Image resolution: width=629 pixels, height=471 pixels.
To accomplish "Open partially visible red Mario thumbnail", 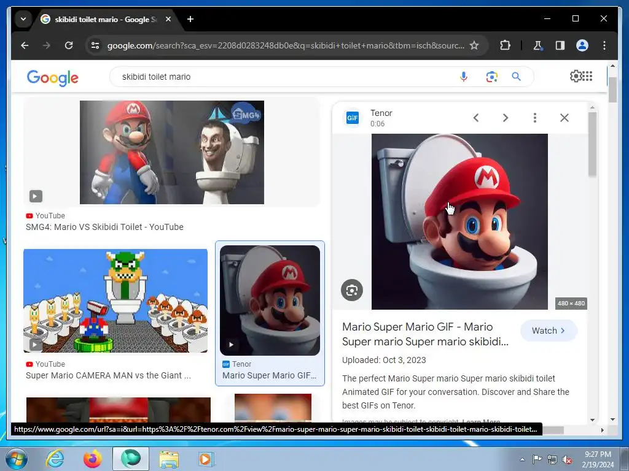I will tap(119, 410).
